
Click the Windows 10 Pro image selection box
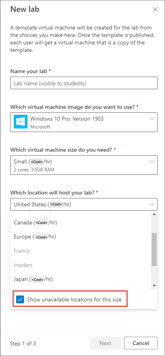pos(84,122)
